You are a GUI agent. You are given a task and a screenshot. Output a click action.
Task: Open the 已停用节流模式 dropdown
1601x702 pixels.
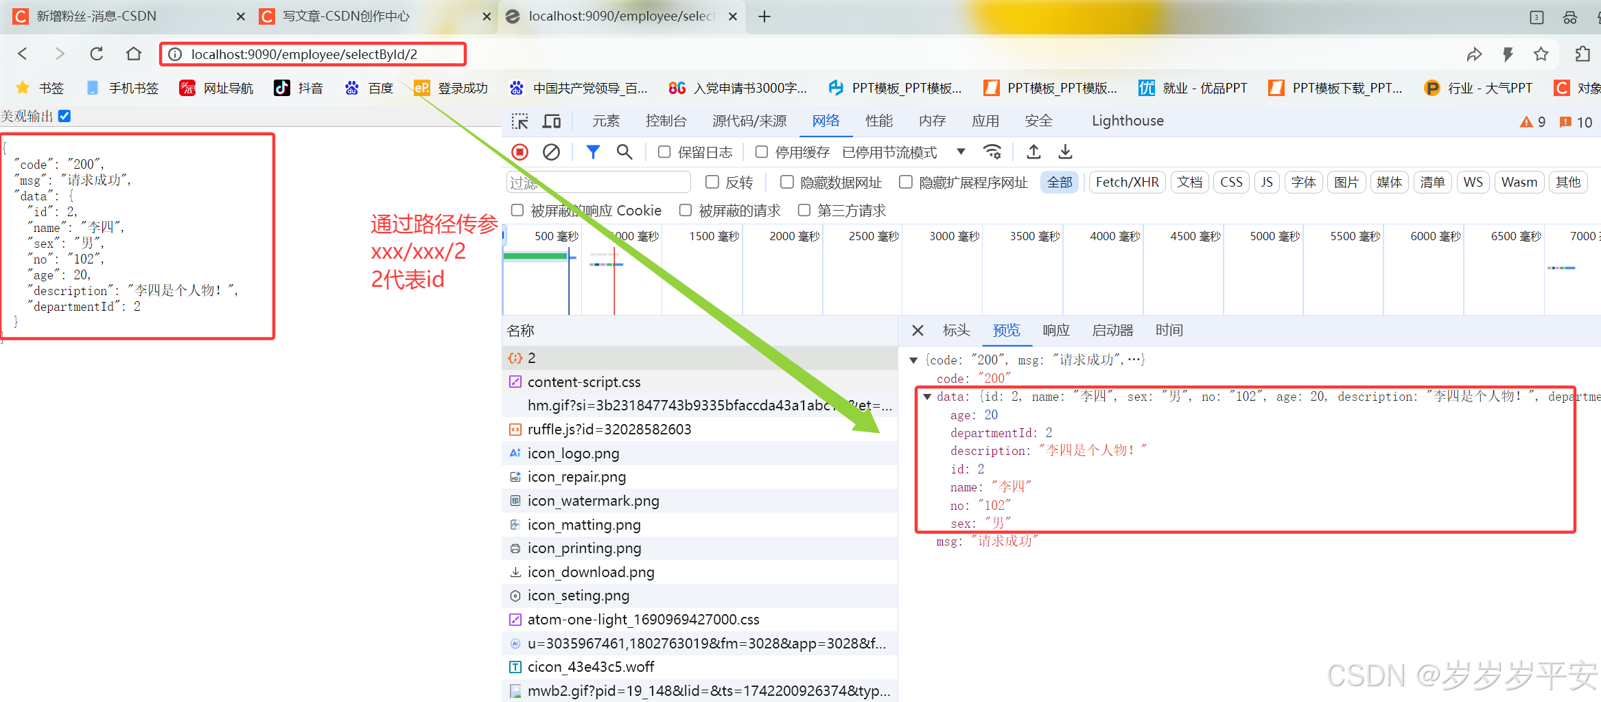(961, 152)
